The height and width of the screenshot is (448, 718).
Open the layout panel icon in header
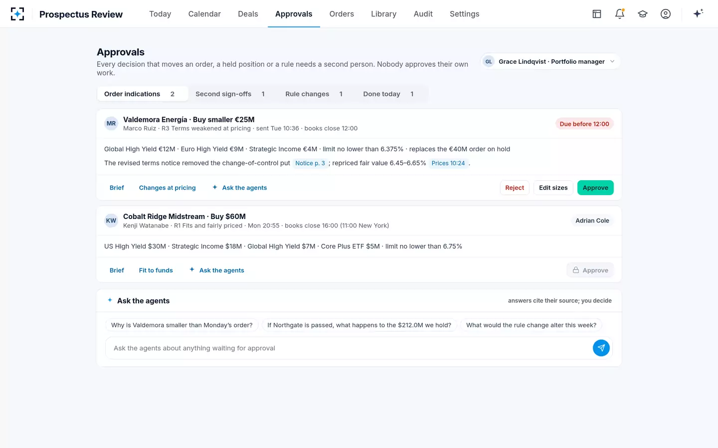pos(596,14)
